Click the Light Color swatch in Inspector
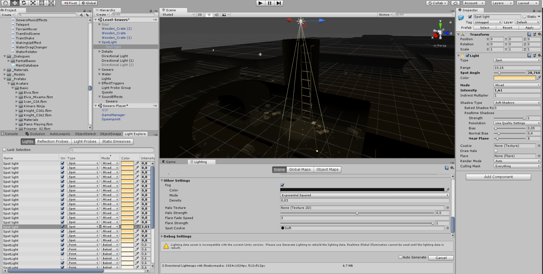The width and height of the screenshot is (543, 274). (x=514, y=78)
